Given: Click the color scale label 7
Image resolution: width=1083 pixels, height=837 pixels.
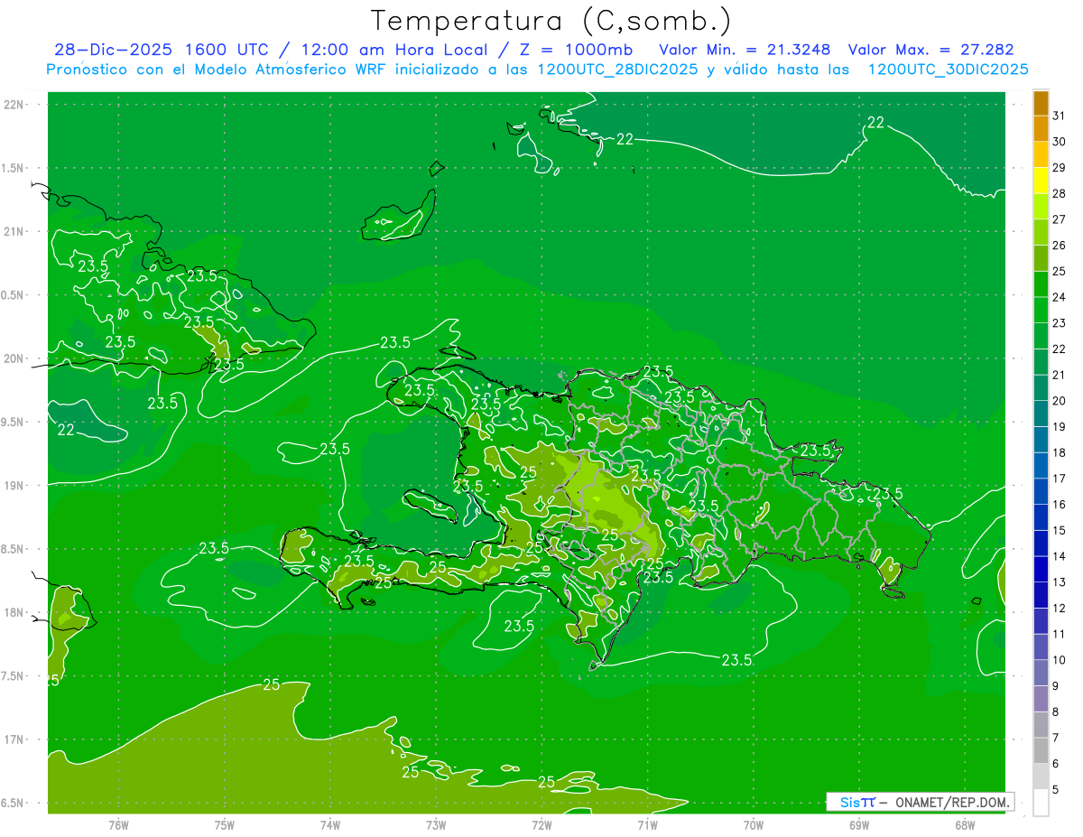Looking at the screenshot, I should click(x=1055, y=738).
